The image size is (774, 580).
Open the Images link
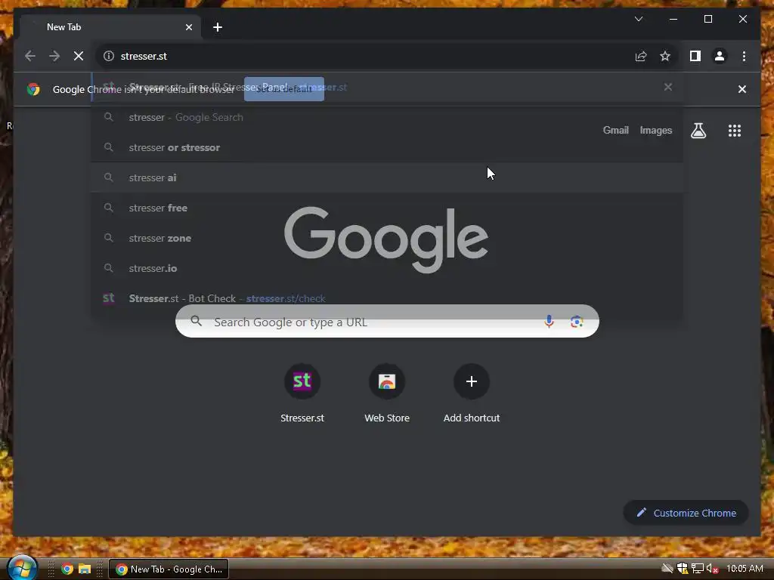point(655,130)
